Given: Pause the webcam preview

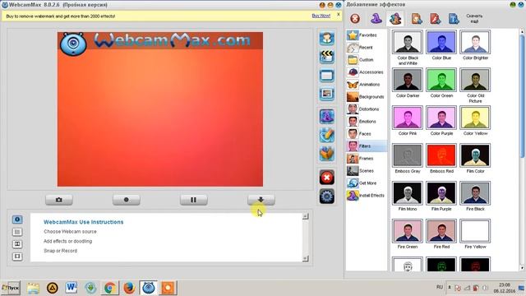Looking at the screenshot, I should click(194, 200).
